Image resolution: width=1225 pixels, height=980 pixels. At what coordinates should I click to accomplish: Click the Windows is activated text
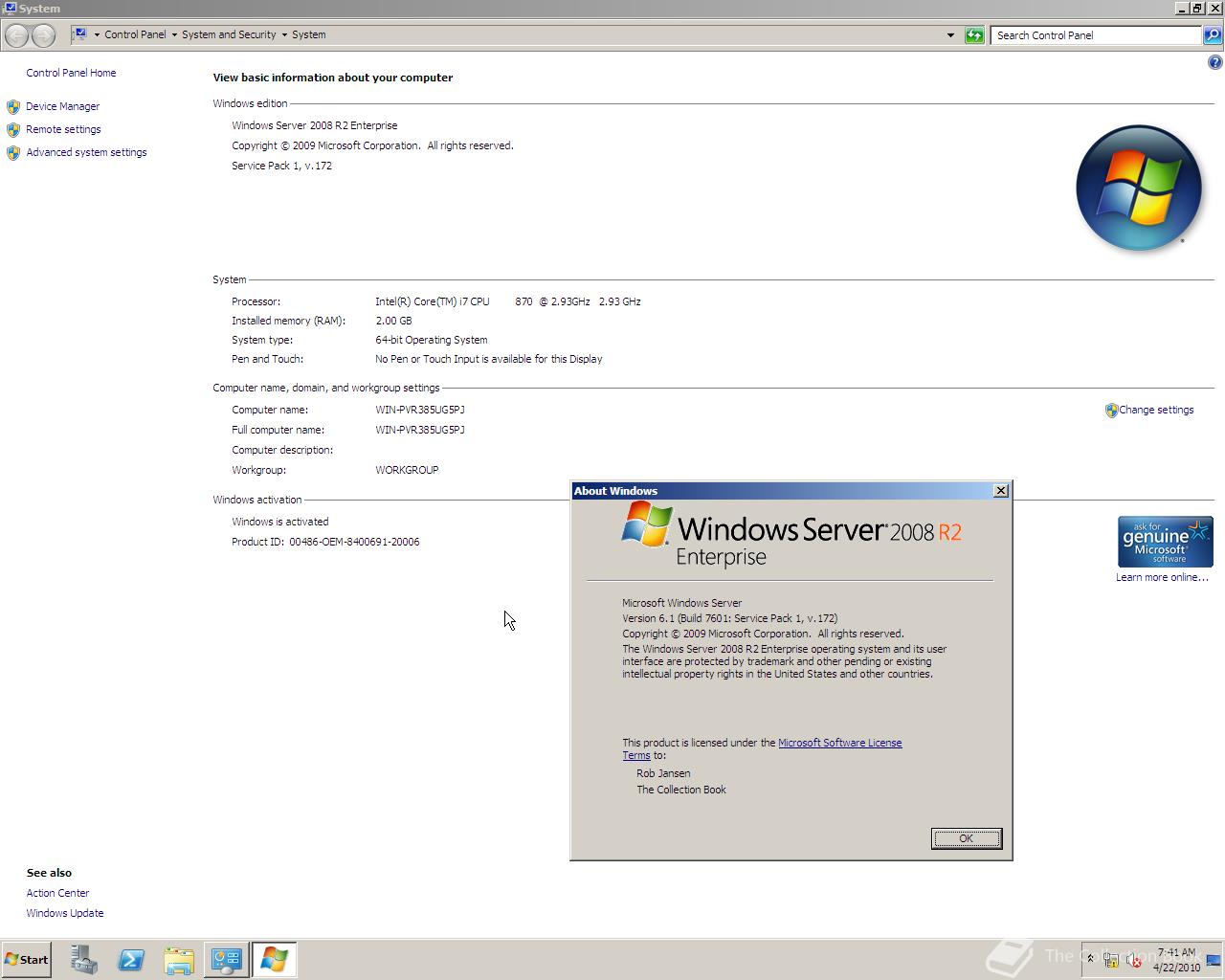279,522
